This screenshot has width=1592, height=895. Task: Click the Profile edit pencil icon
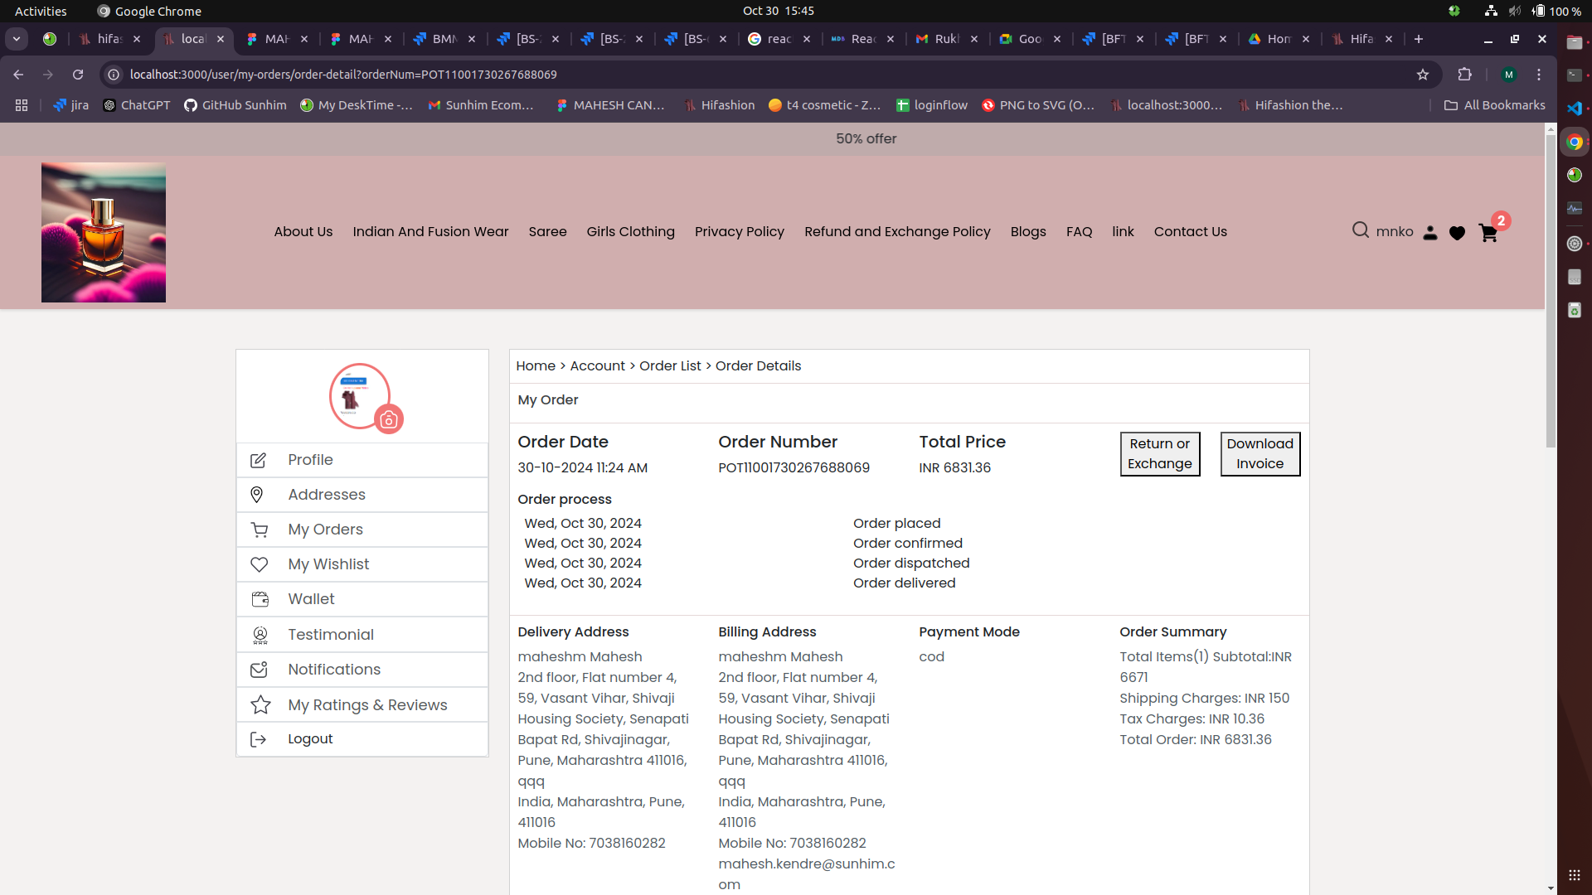pyautogui.click(x=259, y=460)
